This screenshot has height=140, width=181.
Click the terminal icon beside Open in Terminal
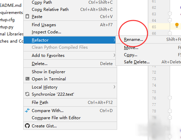27,79
